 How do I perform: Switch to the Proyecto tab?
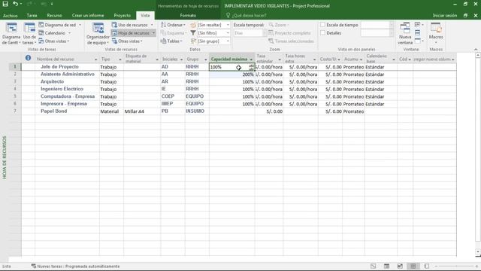[122, 15]
